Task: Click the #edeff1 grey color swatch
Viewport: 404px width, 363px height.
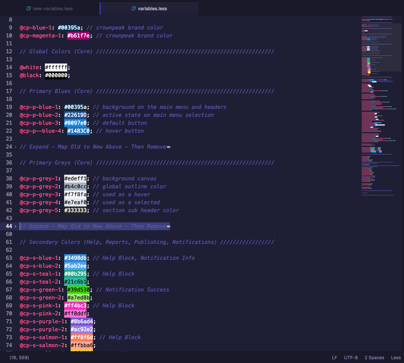Action: click(75, 178)
